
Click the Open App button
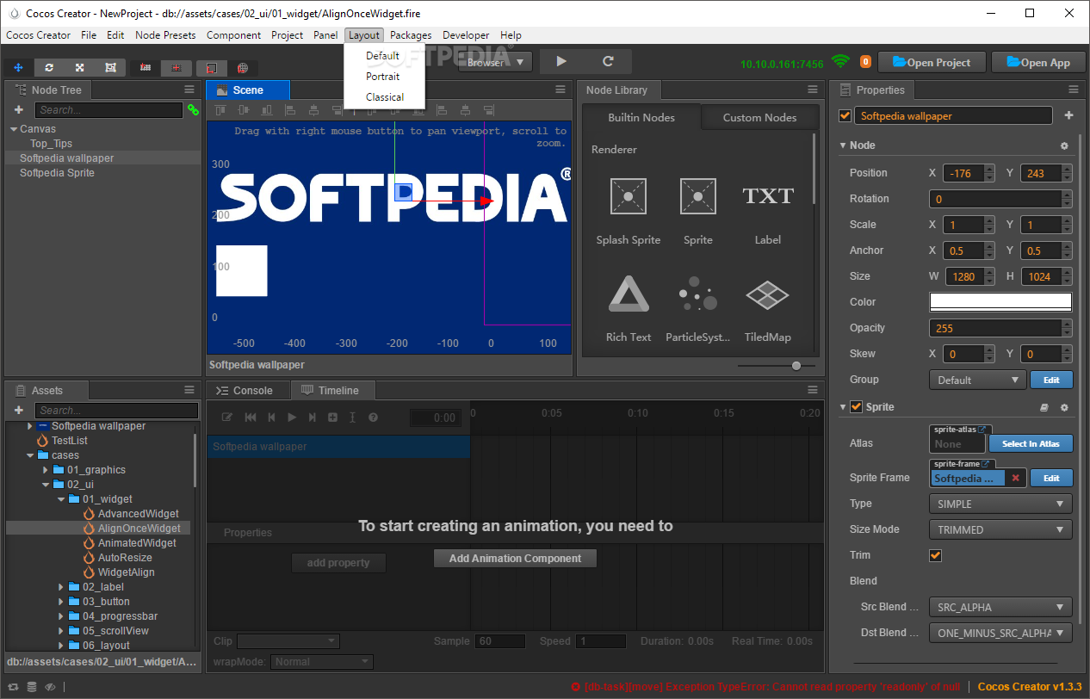[x=1039, y=62]
